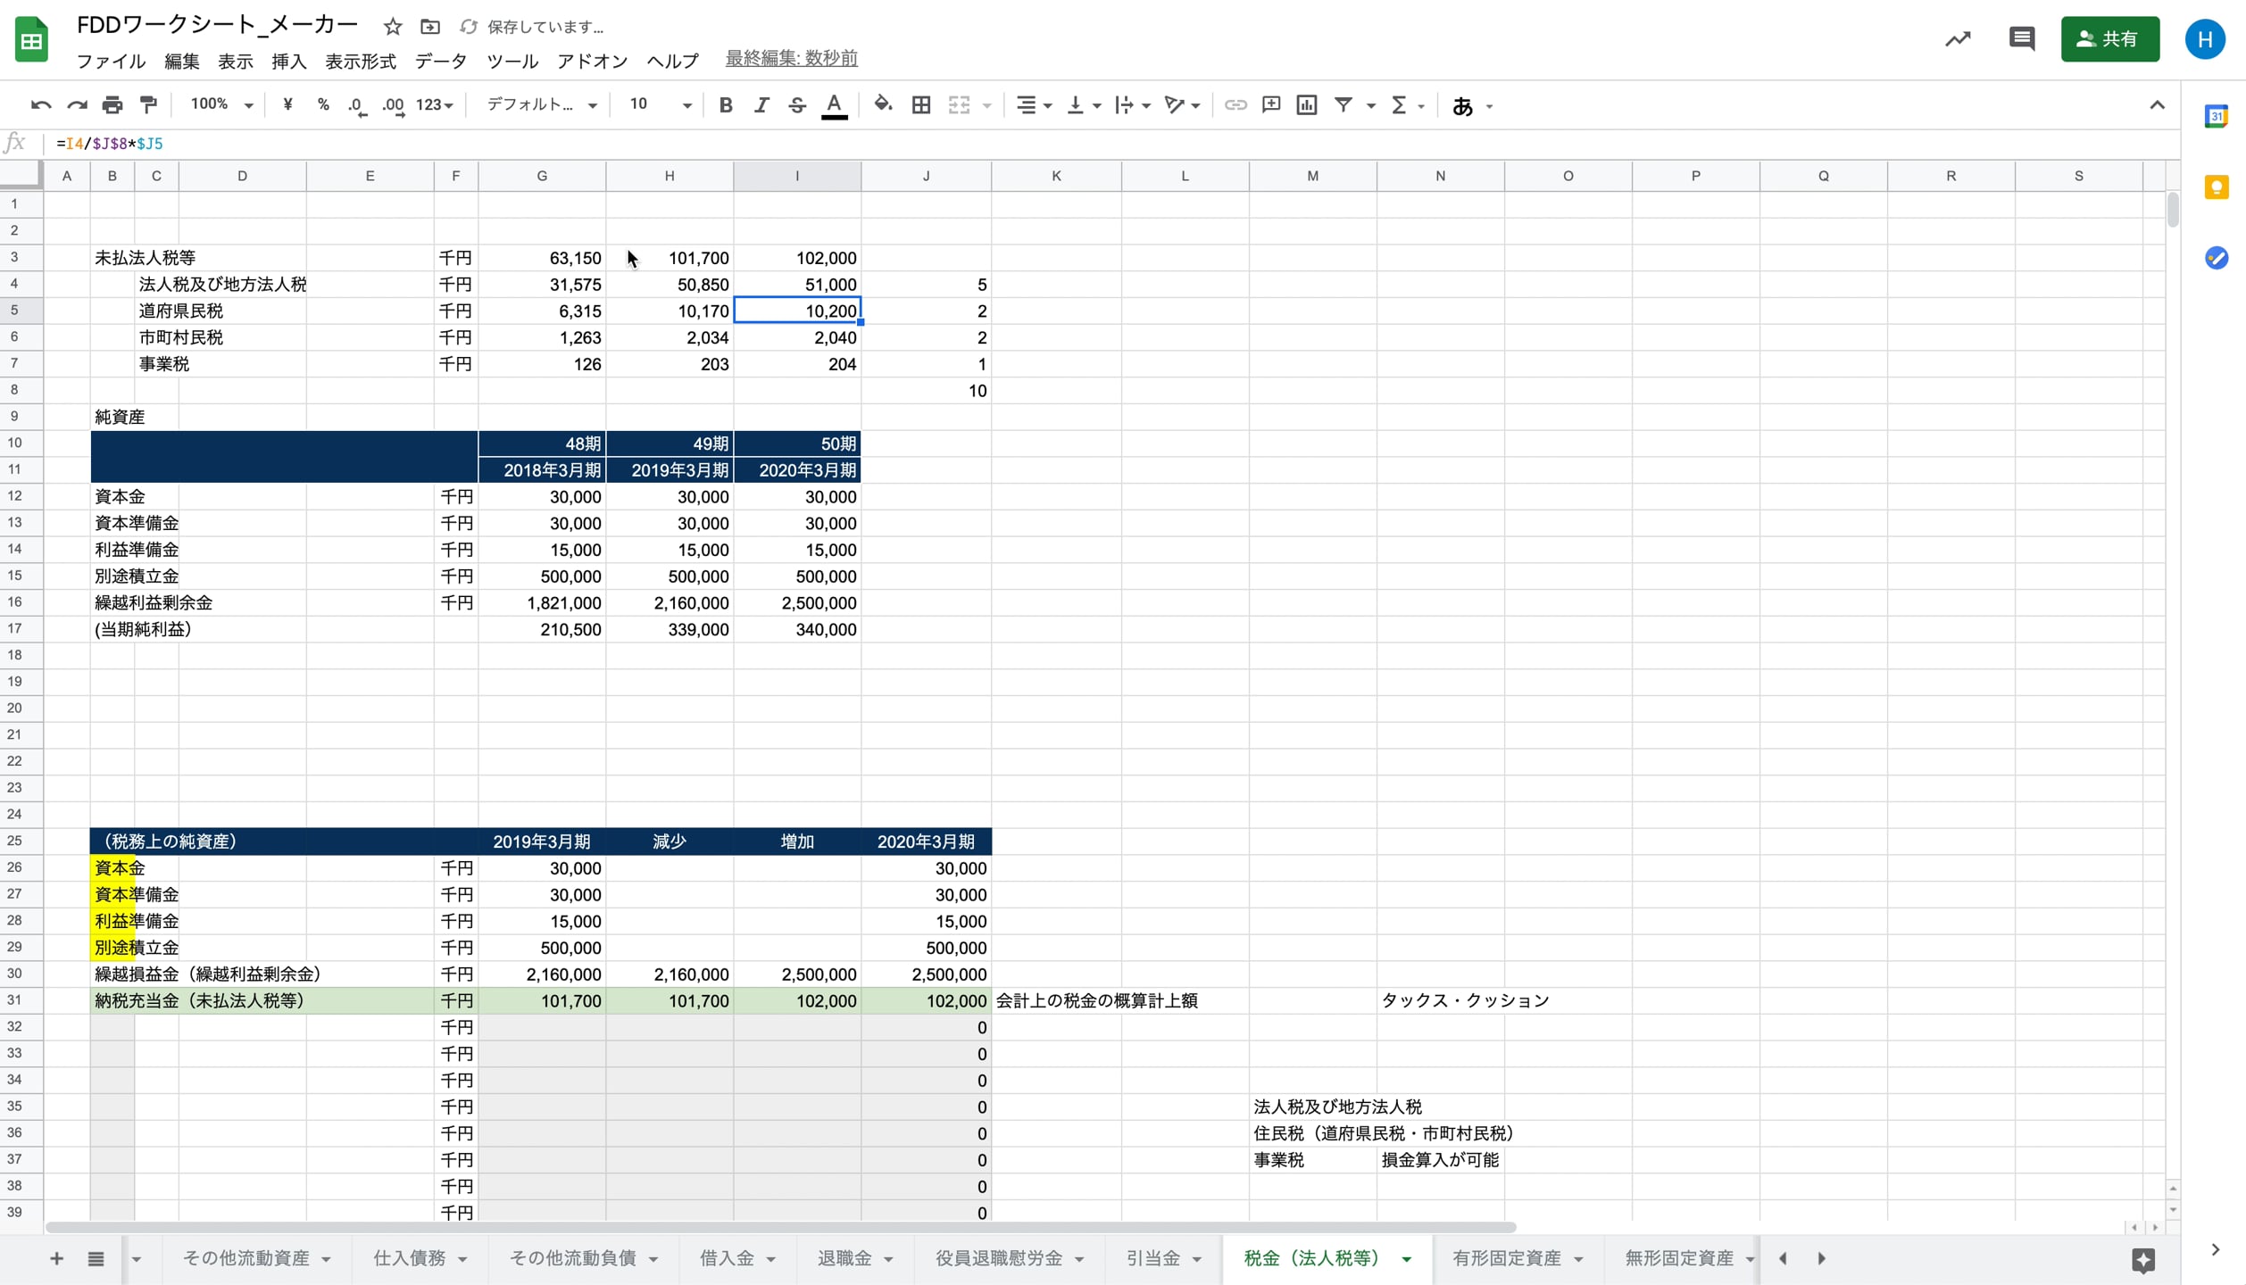Open the fill color bucket tool
Screen dimensions: 2246x1285
(882, 105)
